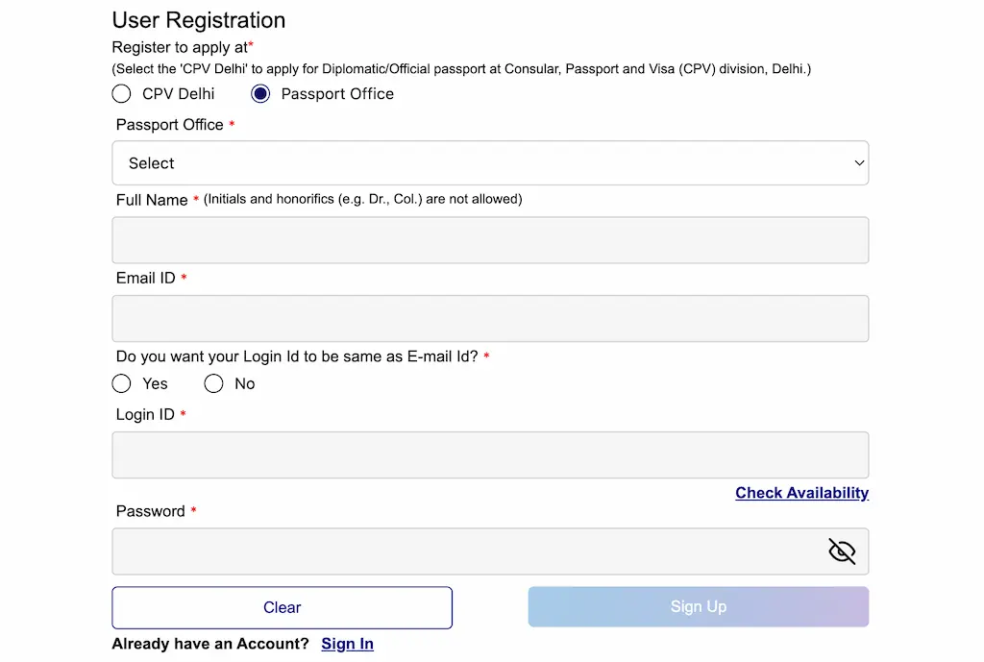Choose Yes for Login Id same as Email

[x=121, y=383]
